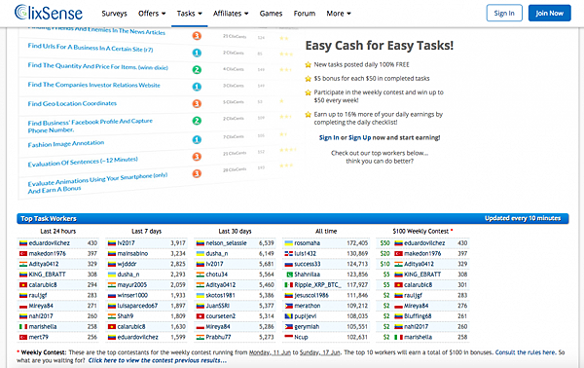
Task: Expand the More dropdown menu
Action: tap(339, 14)
